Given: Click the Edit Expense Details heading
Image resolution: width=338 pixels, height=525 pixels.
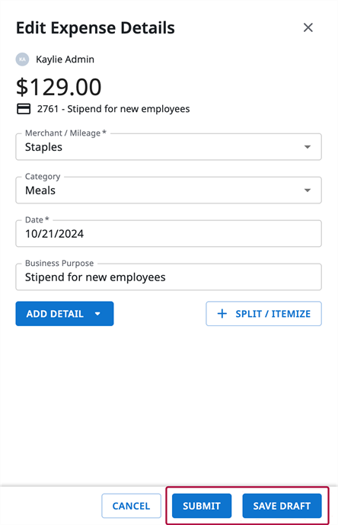Looking at the screenshot, I should [95, 27].
